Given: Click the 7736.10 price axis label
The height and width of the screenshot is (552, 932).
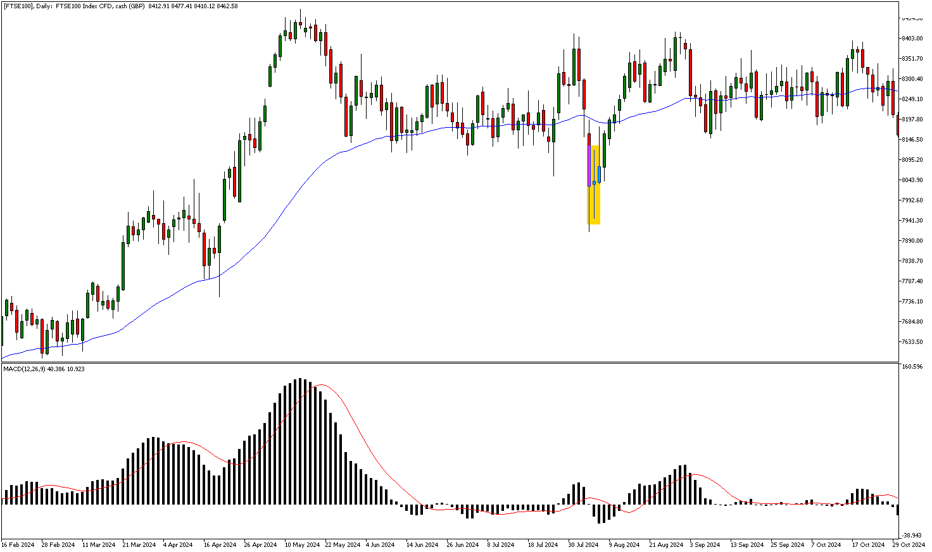Looking at the screenshot, I should 912,302.
